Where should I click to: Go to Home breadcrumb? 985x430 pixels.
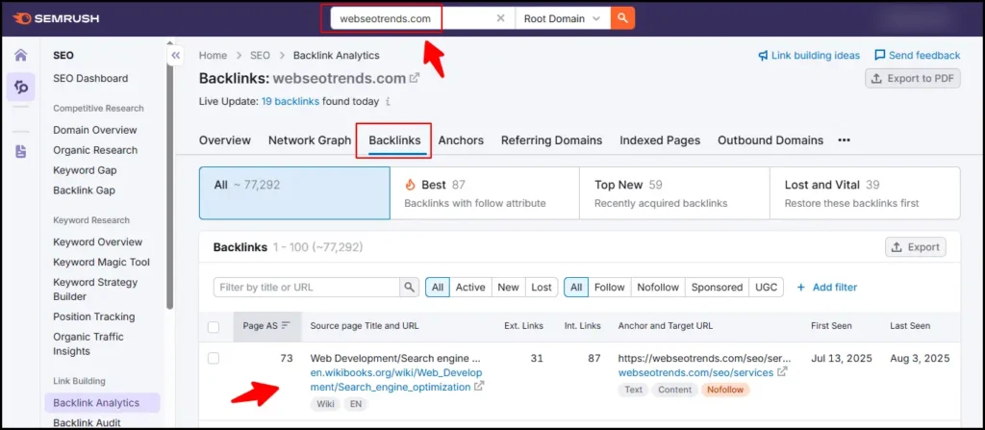click(213, 56)
